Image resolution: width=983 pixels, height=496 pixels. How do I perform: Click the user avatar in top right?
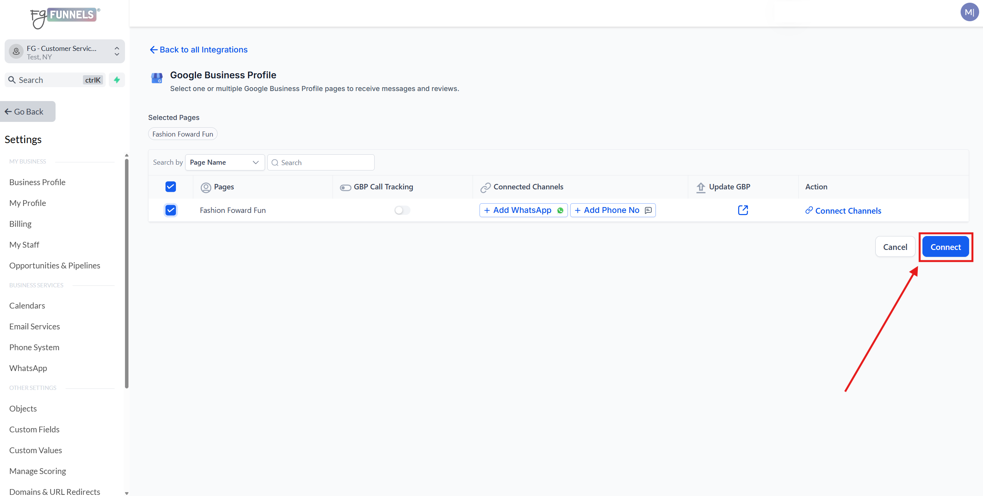pos(969,12)
